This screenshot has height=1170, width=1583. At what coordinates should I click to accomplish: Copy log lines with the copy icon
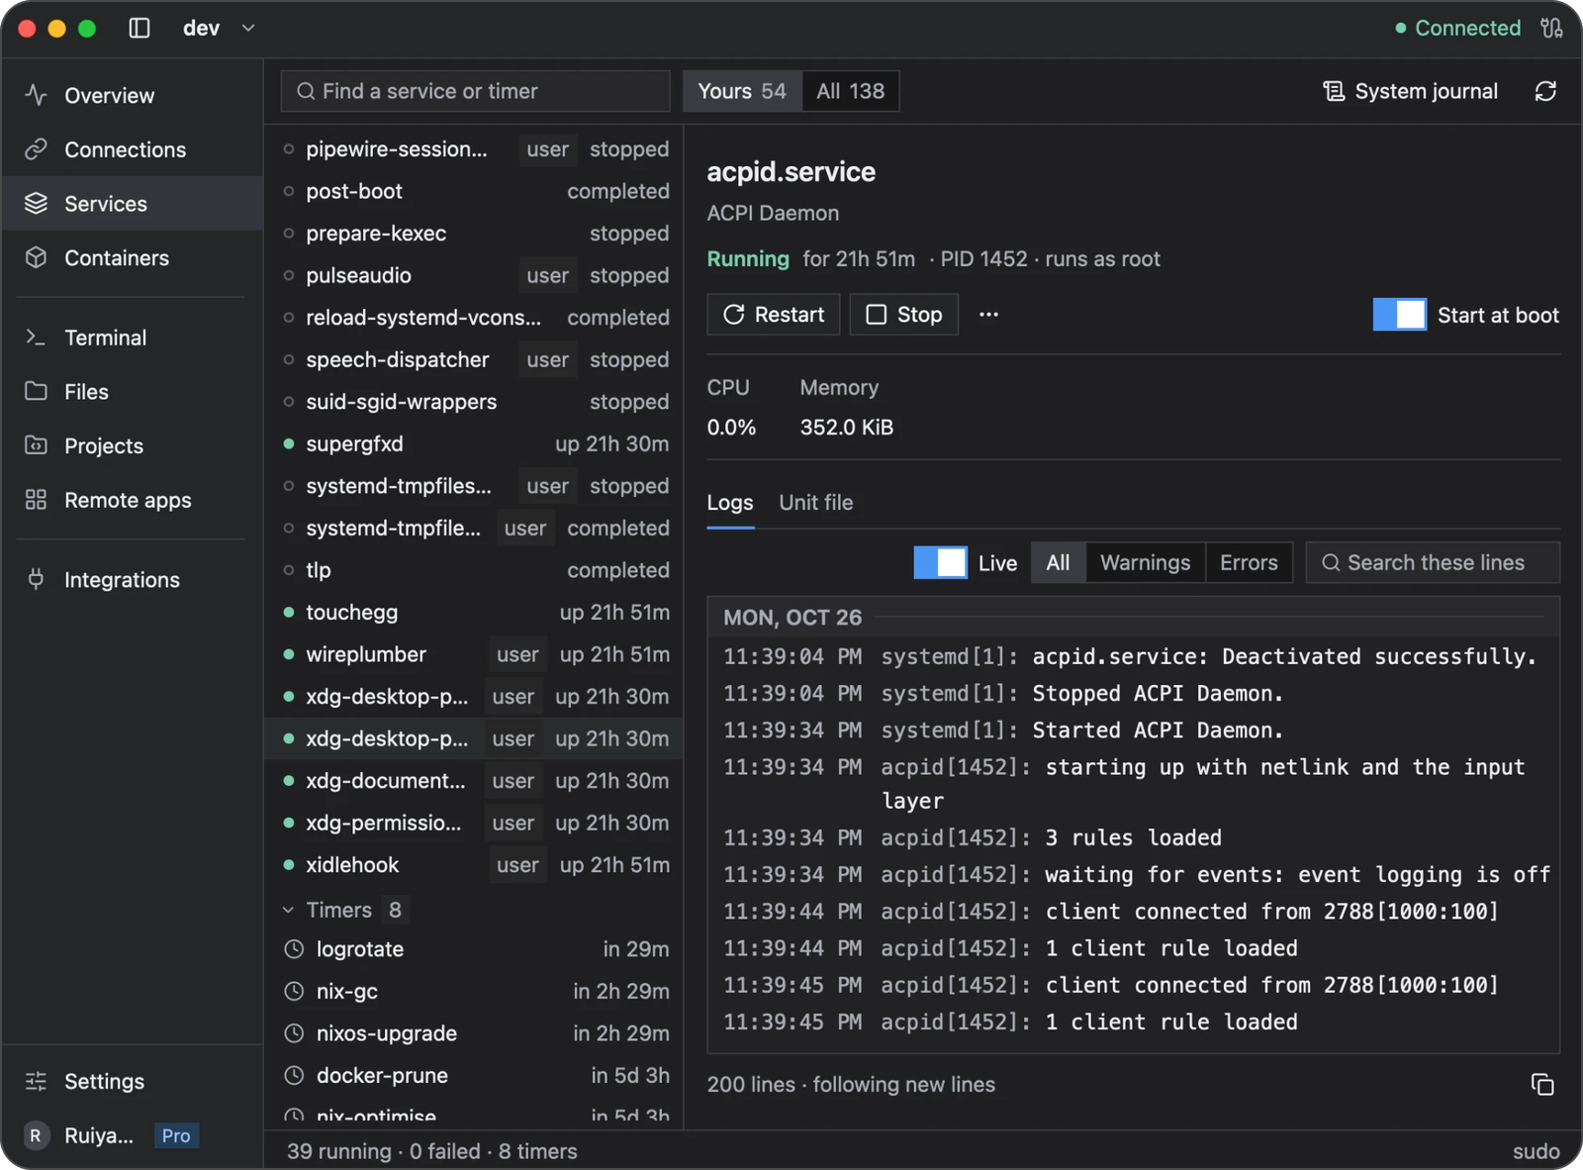1542,1085
